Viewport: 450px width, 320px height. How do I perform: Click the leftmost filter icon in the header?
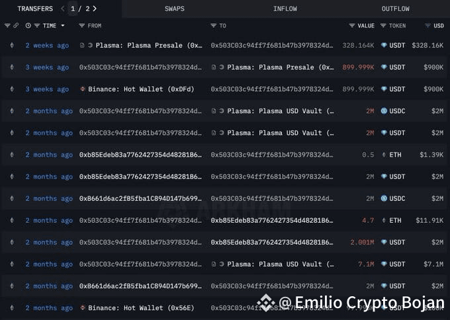pos(7,26)
